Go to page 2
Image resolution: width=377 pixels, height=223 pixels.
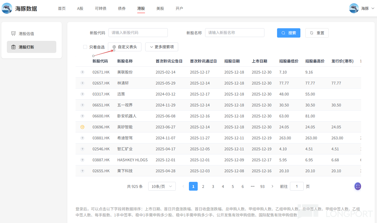point(203,187)
